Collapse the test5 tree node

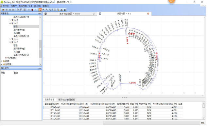10,42
